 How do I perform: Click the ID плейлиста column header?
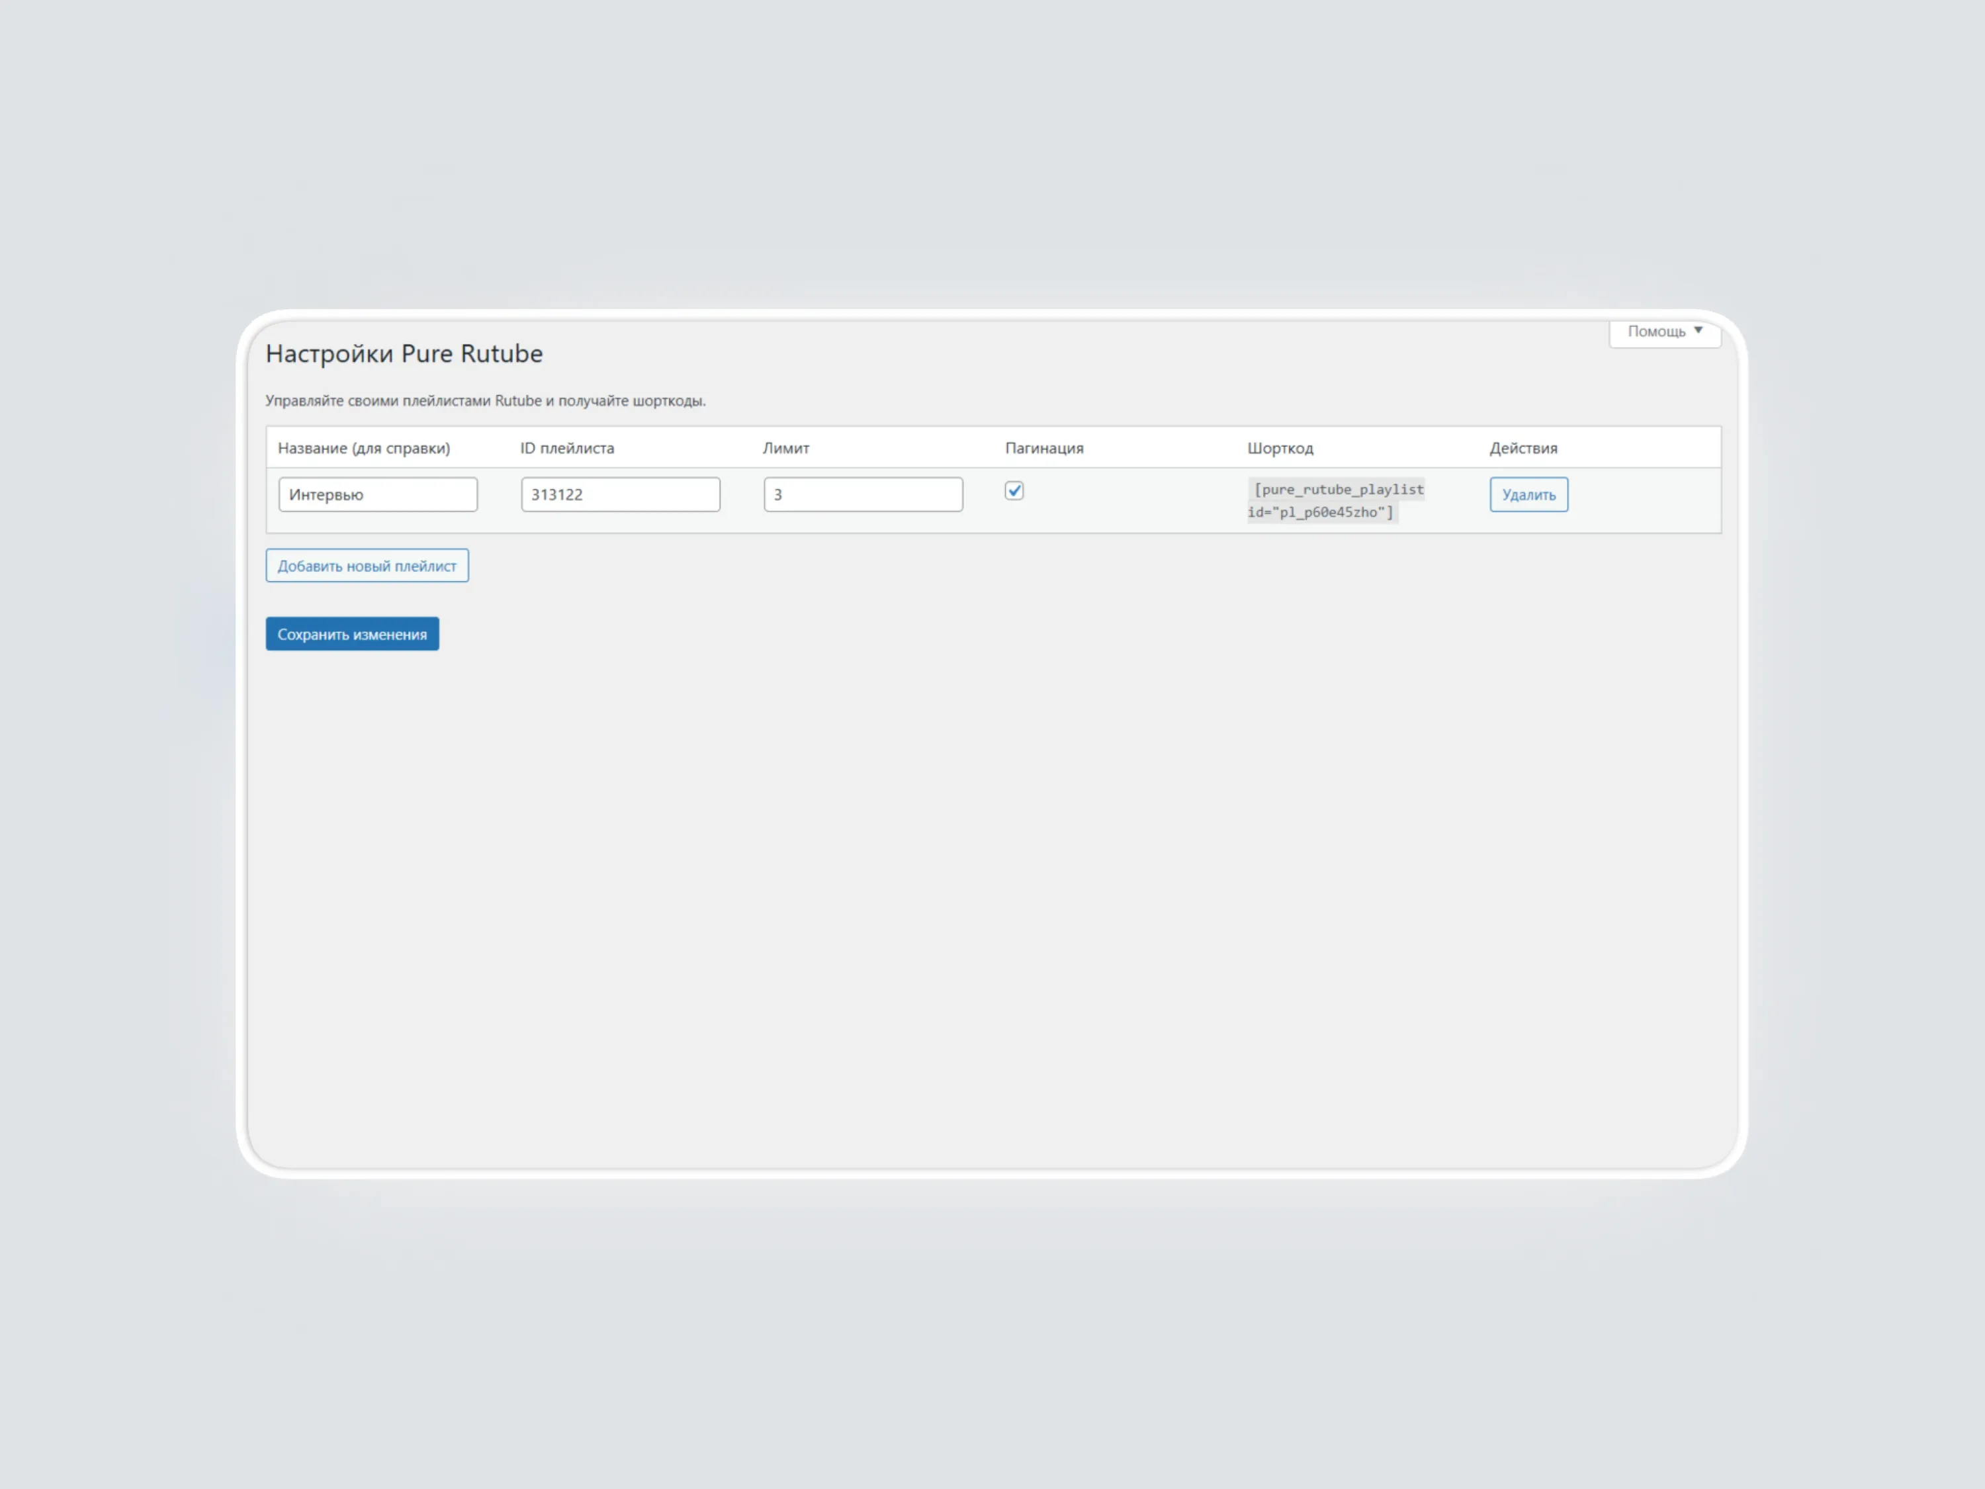point(567,448)
